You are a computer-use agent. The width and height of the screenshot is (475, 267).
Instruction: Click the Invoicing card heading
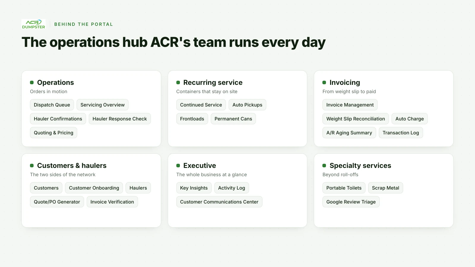click(x=345, y=82)
